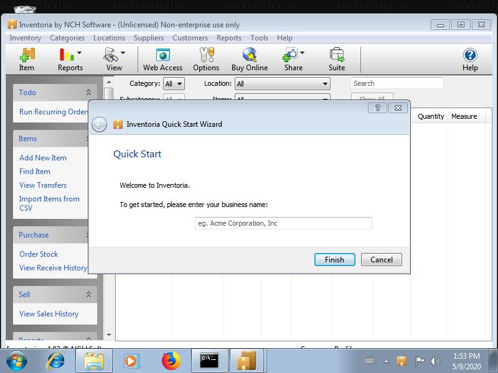Open the Reports menu in menu bar
The image size is (498, 373).
[229, 38]
